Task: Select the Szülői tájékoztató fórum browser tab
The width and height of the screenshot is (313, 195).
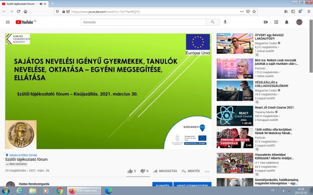Action: coord(24,4)
